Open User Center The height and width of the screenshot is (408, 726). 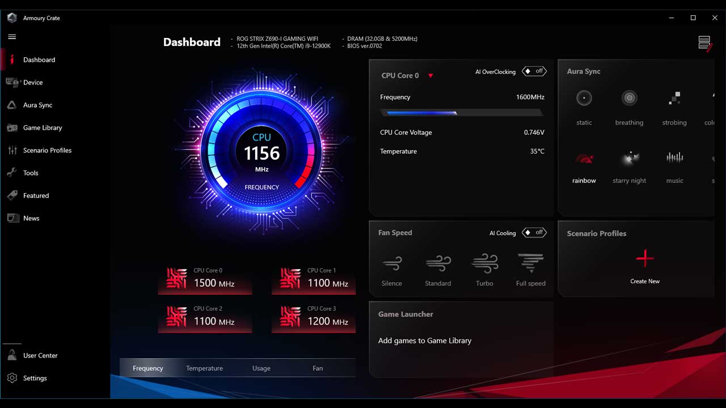[40, 355]
